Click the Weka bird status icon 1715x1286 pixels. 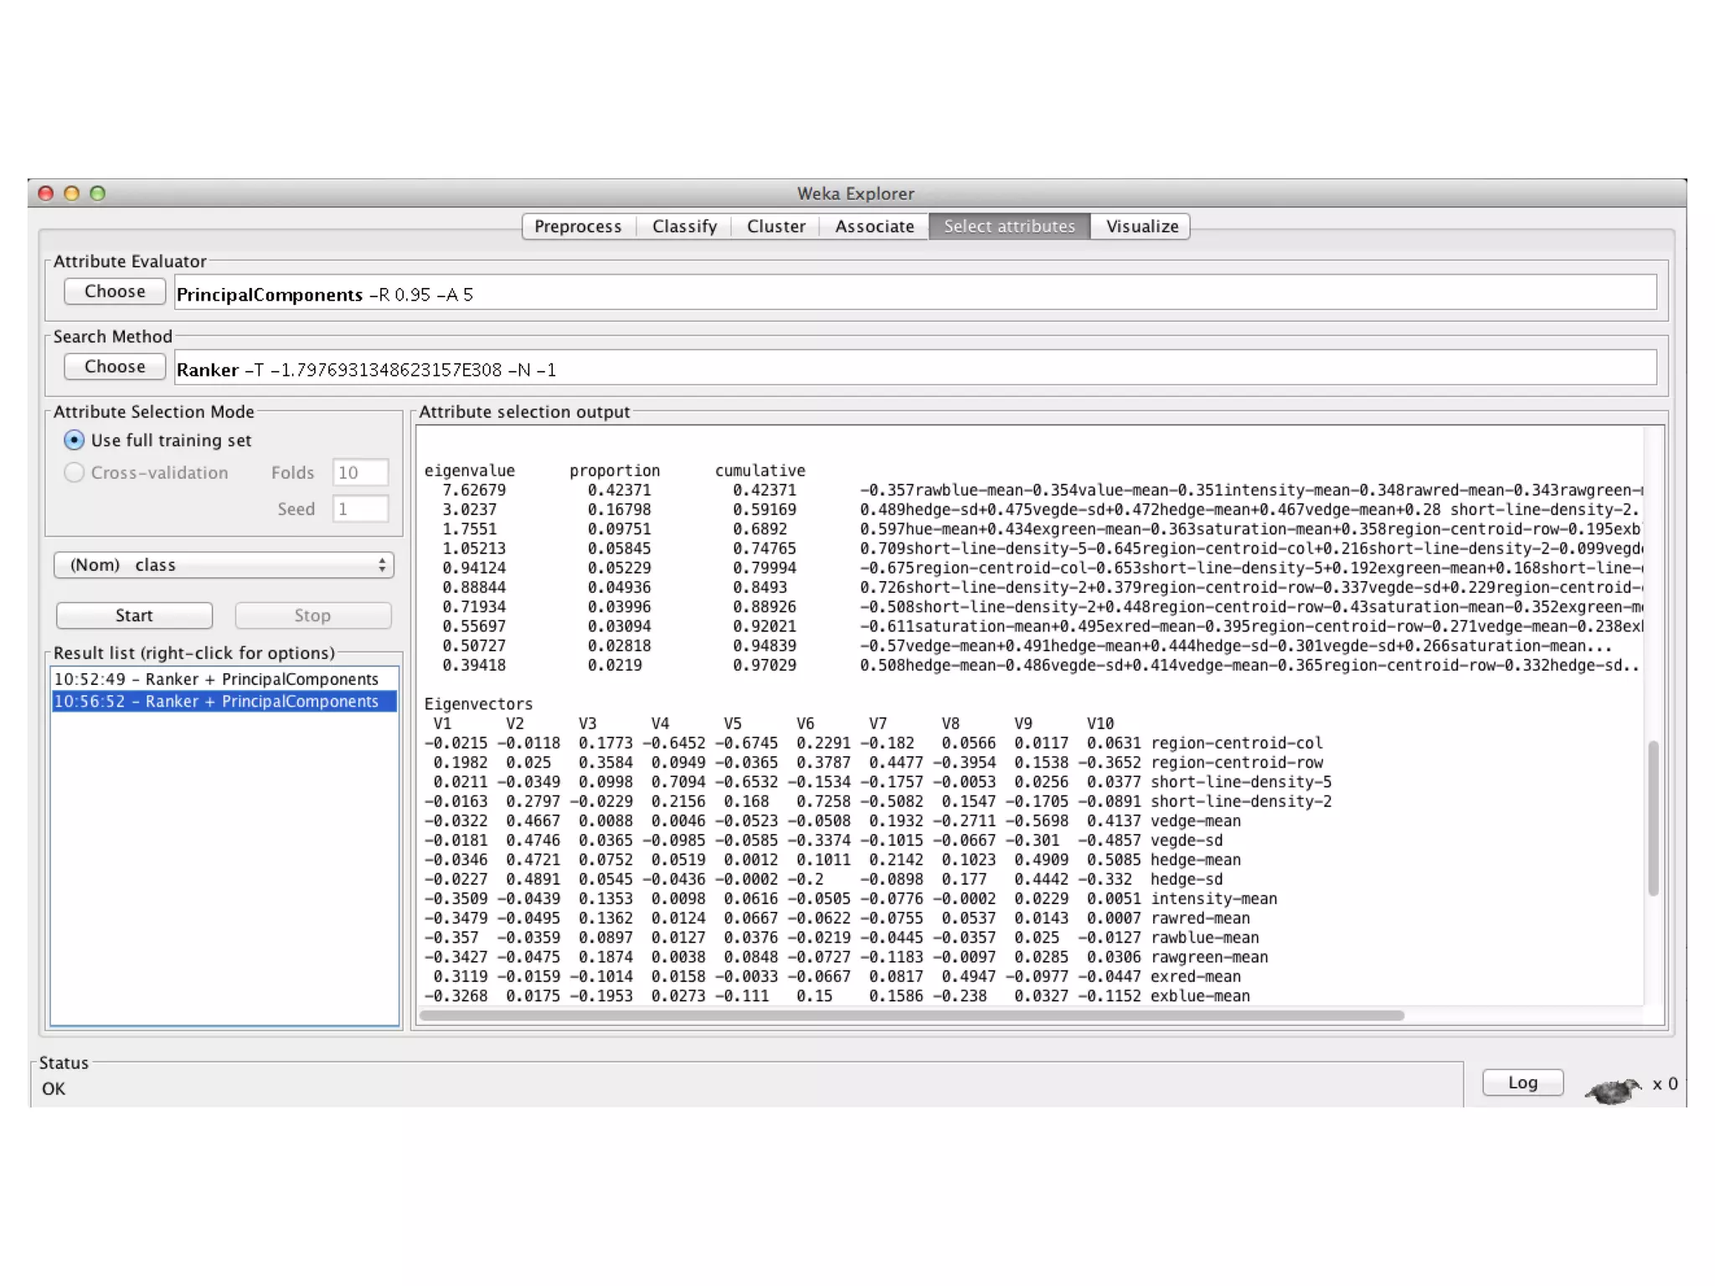[1613, 1089]
